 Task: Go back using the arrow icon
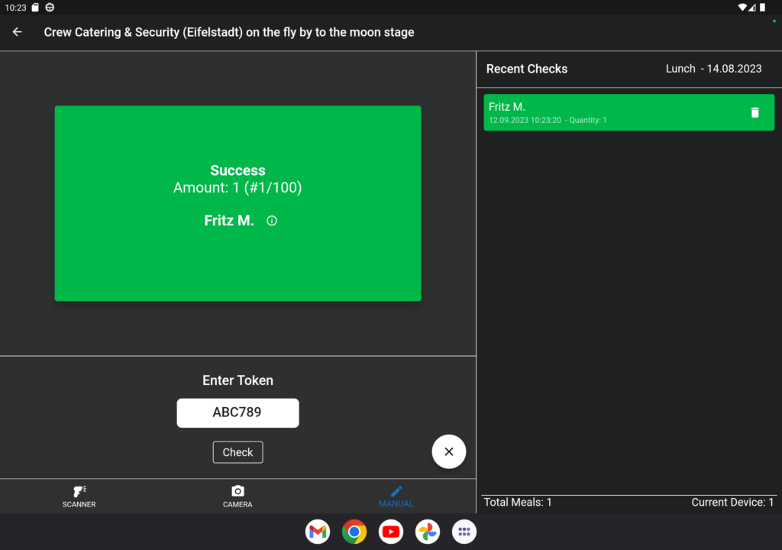[x=17, y=32]
